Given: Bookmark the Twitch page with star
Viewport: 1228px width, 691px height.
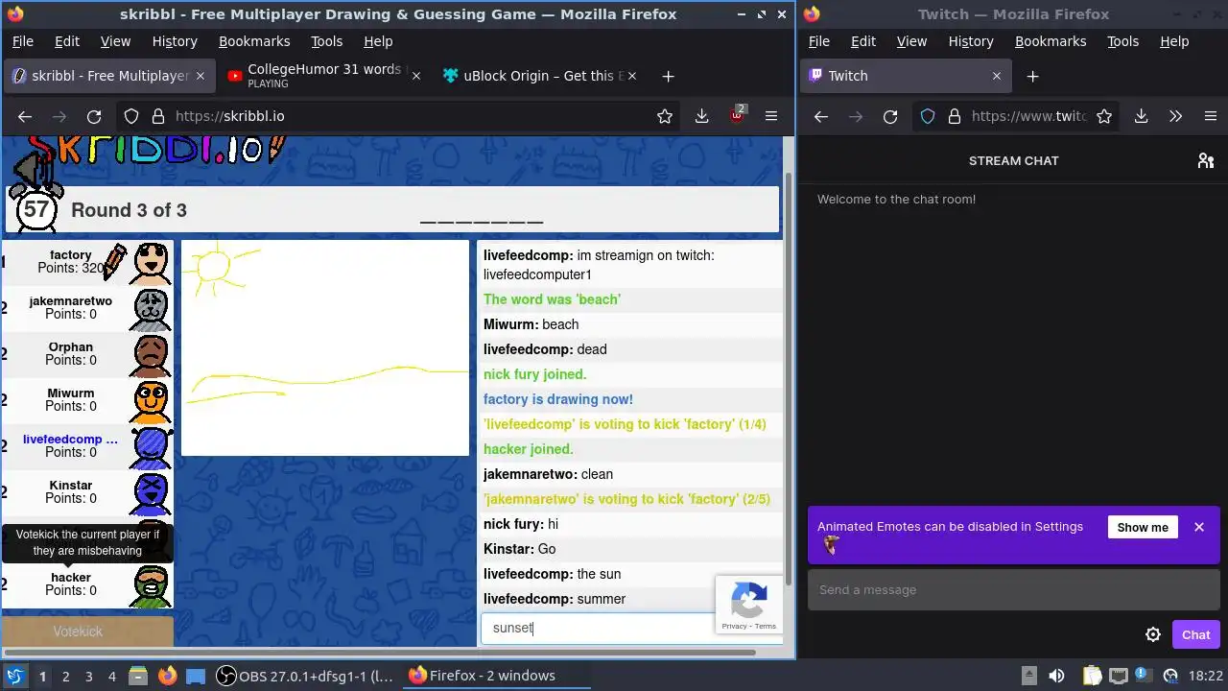Looking at the screenshot, I should tap(1104, 116).
